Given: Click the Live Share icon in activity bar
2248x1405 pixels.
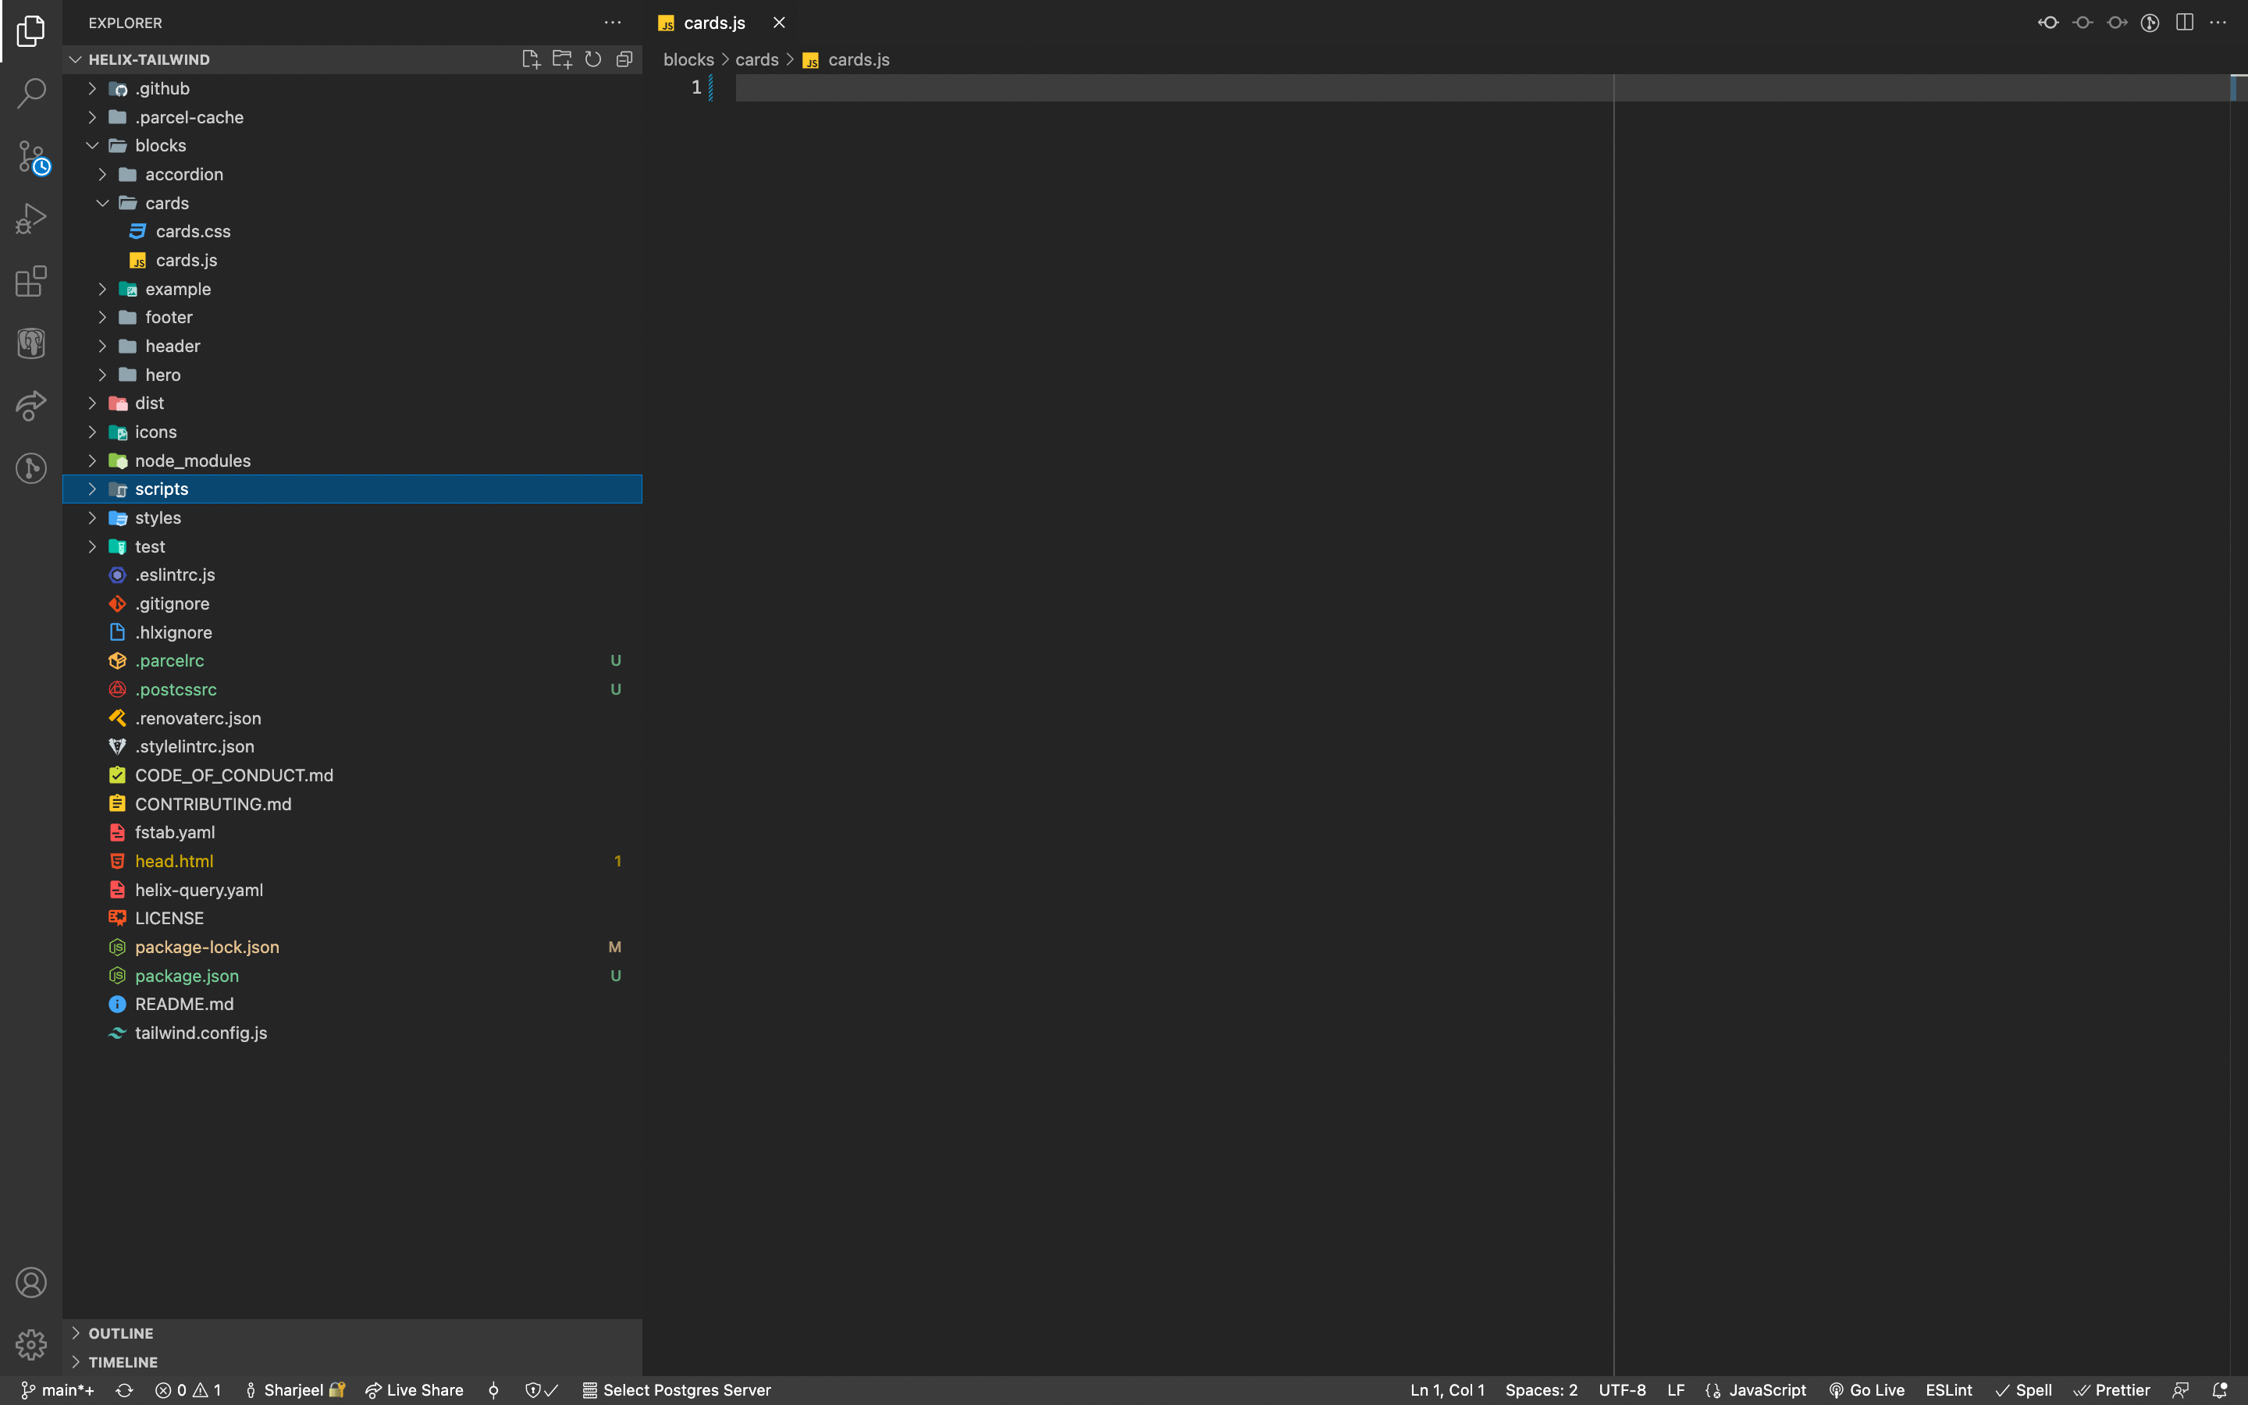Looking at the screenshot, I should tap(30, 406).
